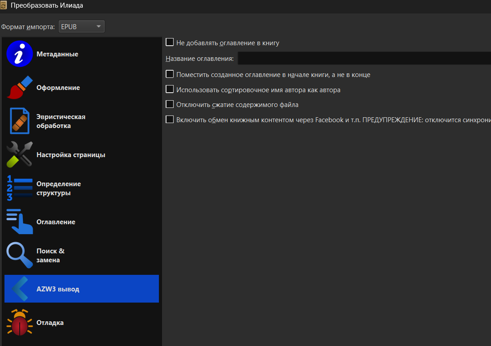Viewport: 491px width, 346px height.
Task: Click the Метаданные info icon
Action: click(20, 54)
